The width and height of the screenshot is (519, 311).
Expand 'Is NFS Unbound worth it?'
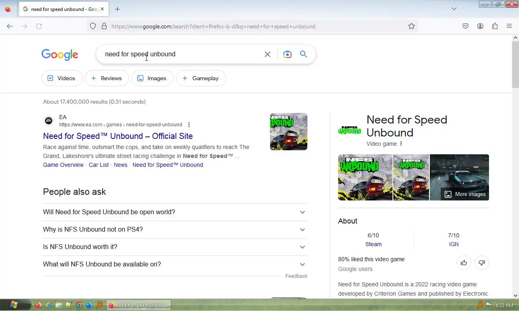pos(175,247)
